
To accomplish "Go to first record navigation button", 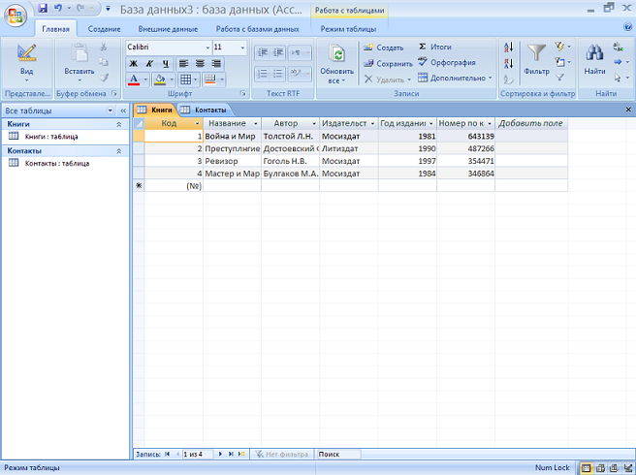I will (167, 455).
